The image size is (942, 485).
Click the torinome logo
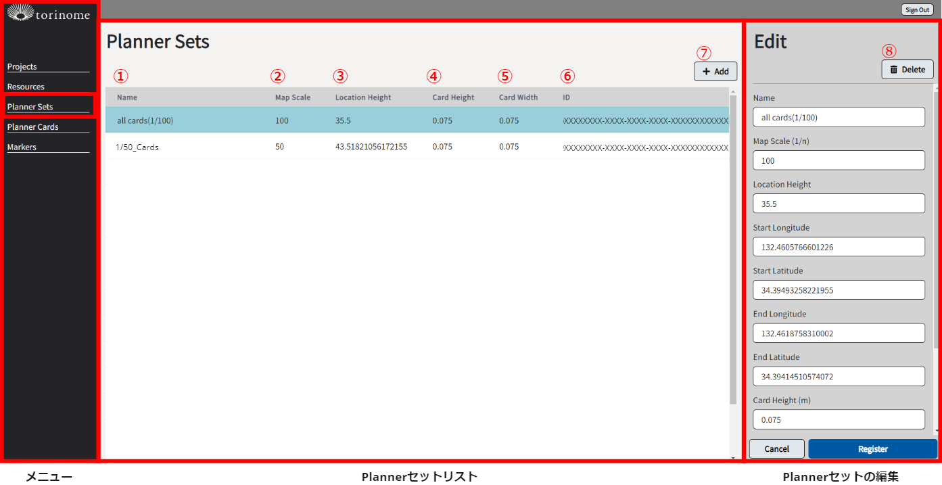(48, 13)
